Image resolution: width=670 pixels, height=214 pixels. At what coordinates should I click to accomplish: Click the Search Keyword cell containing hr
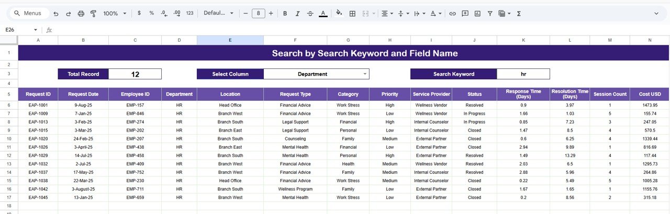coord(523,74)
